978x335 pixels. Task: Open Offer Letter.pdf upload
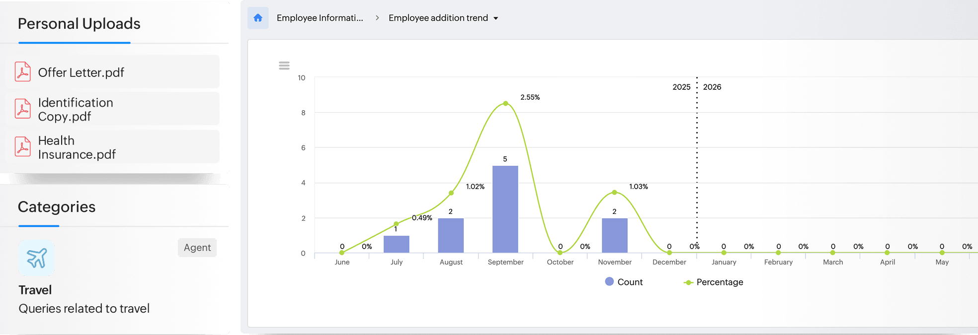(113, 72)
